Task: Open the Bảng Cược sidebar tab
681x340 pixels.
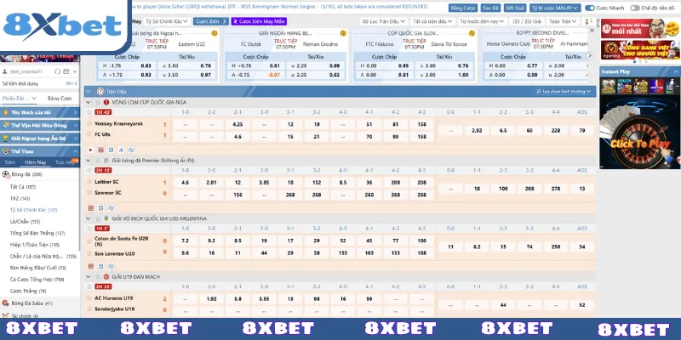Action: click(60, 99)
